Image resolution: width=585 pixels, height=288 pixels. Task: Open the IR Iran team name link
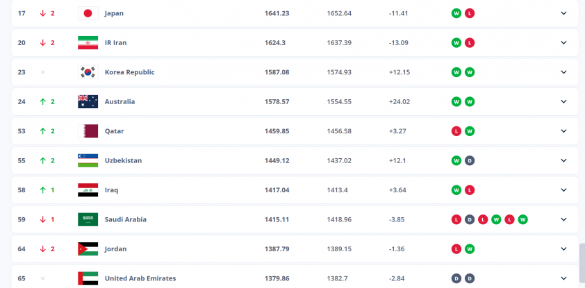point(115,43)
